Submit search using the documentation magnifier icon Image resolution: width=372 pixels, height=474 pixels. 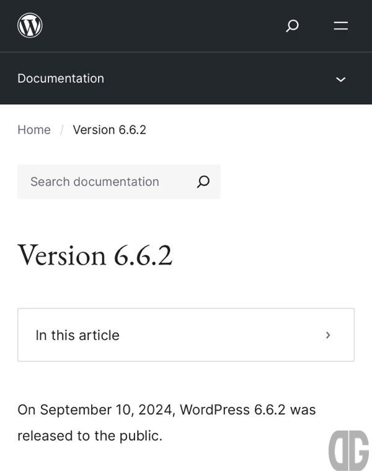[203, 181]
